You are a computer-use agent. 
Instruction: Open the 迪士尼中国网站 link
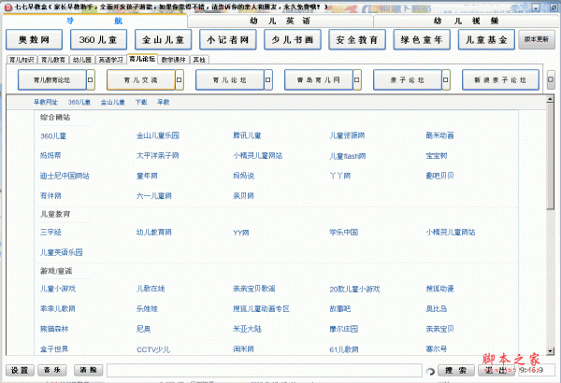[65, 176]
